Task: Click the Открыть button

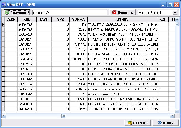Action: 136,123
